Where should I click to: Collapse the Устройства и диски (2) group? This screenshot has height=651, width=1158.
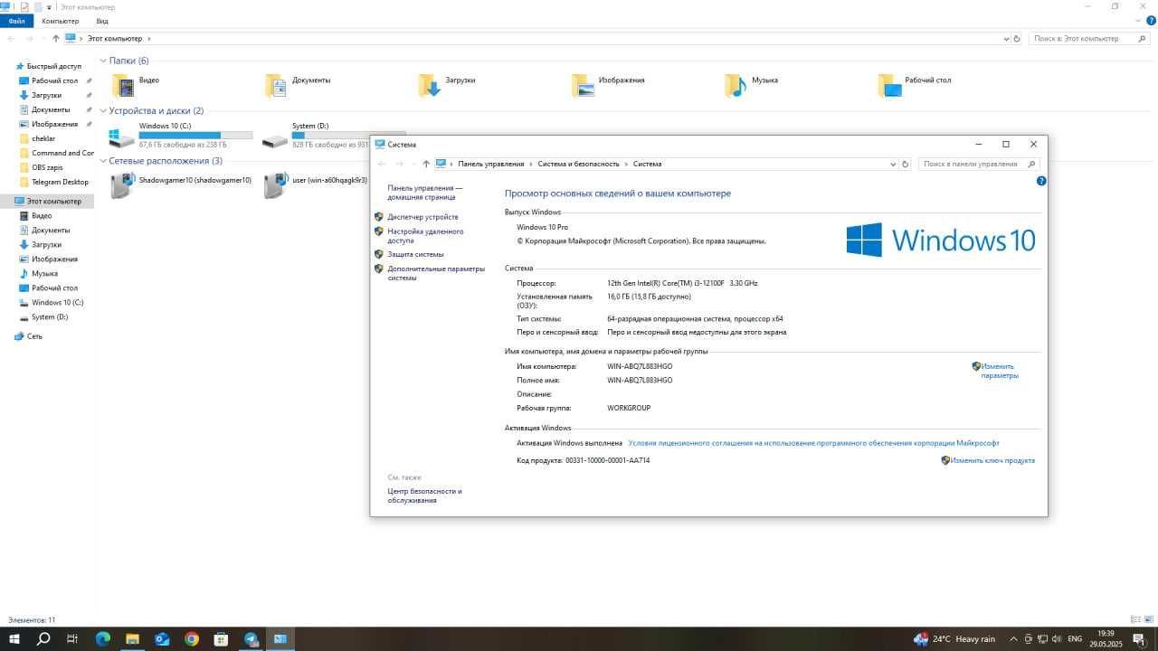[x=103, y=110]
